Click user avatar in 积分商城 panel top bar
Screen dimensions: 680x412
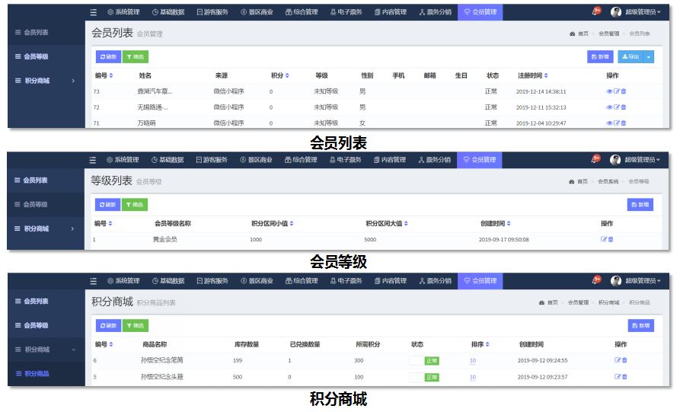(x=616, y=281)
